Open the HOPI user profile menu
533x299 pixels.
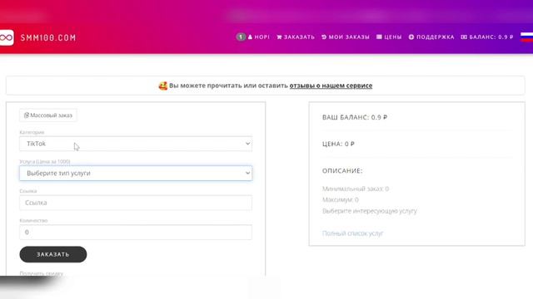click(259, 37)
